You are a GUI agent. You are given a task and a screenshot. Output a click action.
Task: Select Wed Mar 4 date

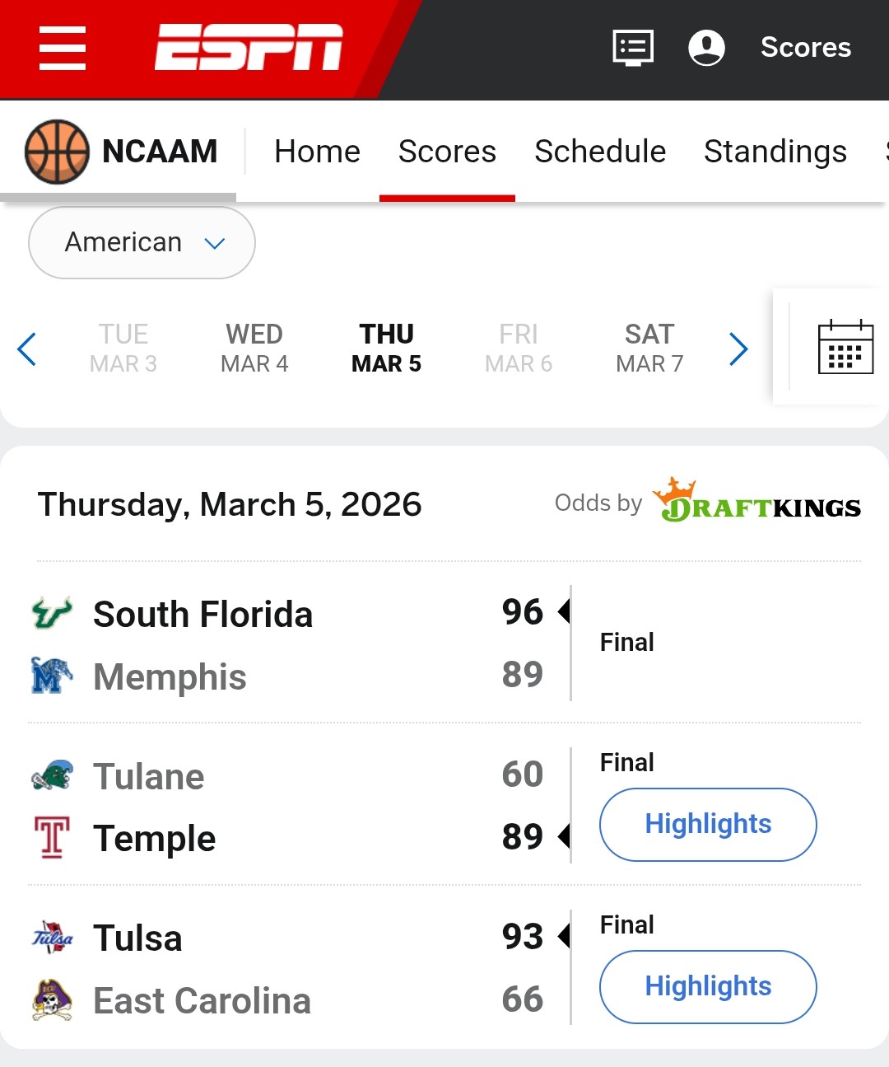point(254,348)
